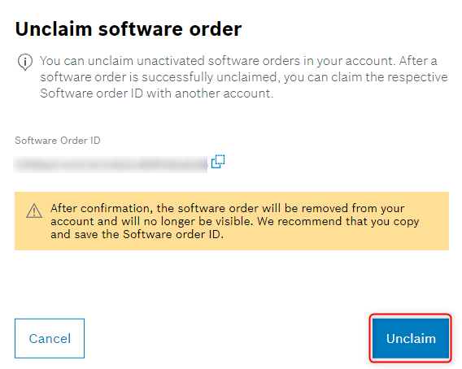Click the word 'software' in the dialog title
462x369 pixels.
(x=141, y=29)
